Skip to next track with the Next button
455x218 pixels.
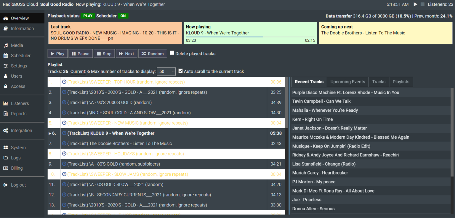pyautogui.click(x=126, y=53)
